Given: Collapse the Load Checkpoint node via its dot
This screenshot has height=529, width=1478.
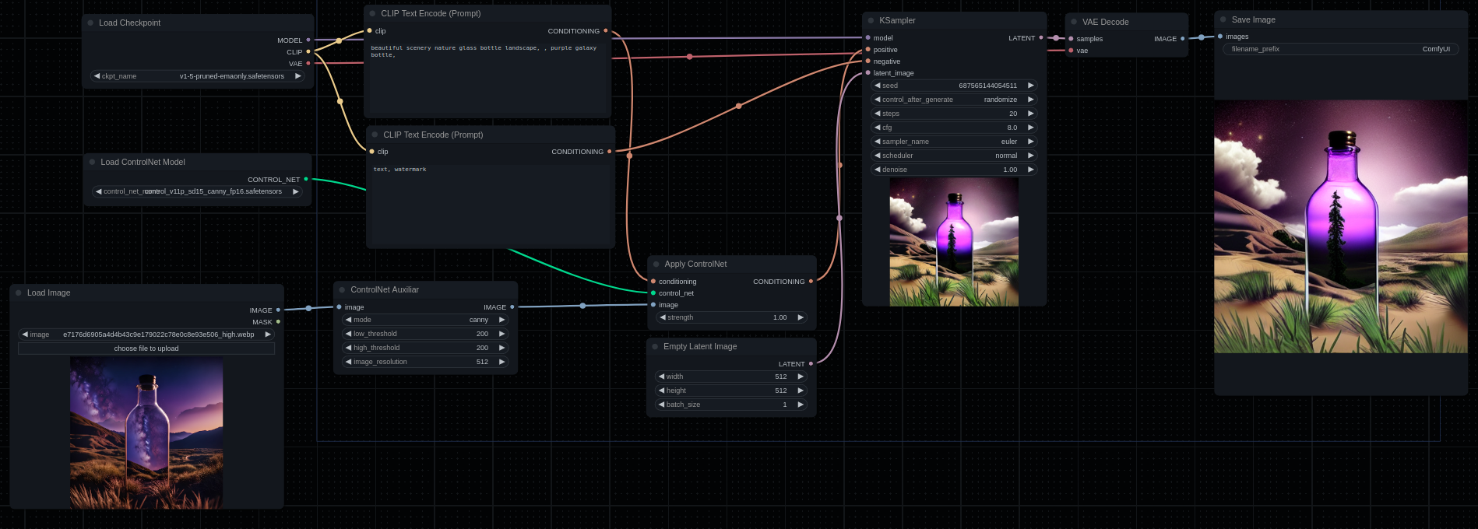Looking at the screenshot, I should [91, 23].
